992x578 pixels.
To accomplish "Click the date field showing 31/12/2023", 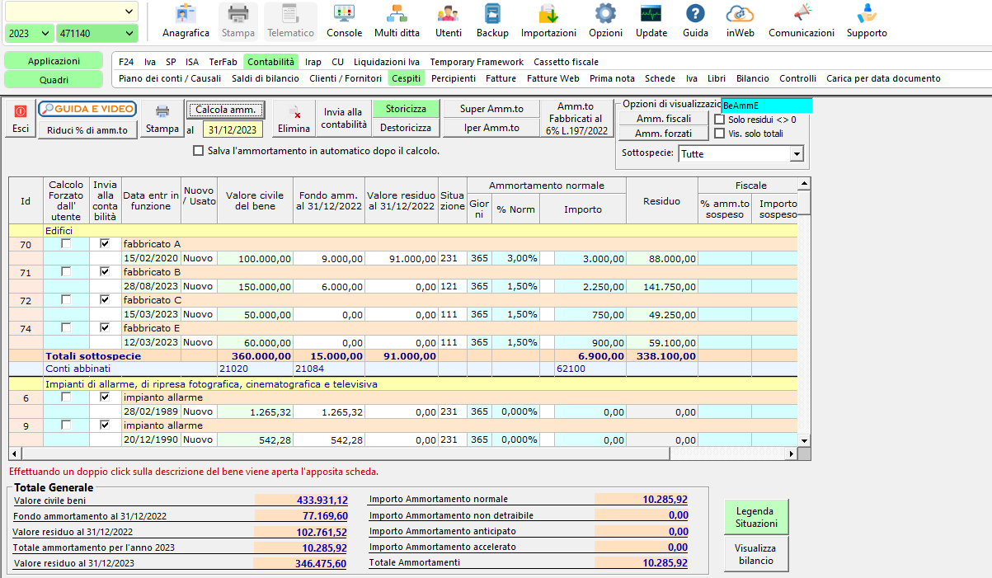I will pyautogui.click(x=233, y=129).
